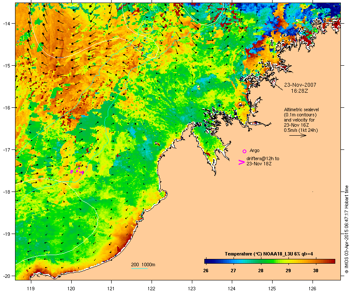Click the '-20' latitude axis label
The width and height of the screenshot is (352, 292).
pos(6,276)
